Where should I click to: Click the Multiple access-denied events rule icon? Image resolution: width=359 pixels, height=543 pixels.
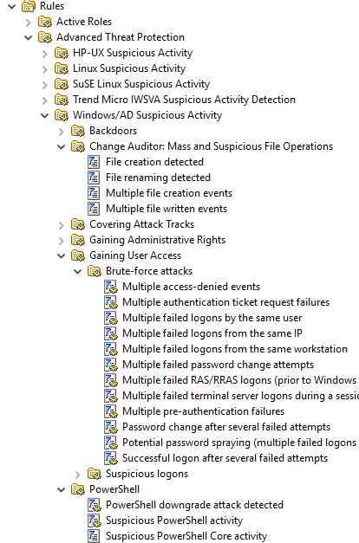click(x=111, y=287)
